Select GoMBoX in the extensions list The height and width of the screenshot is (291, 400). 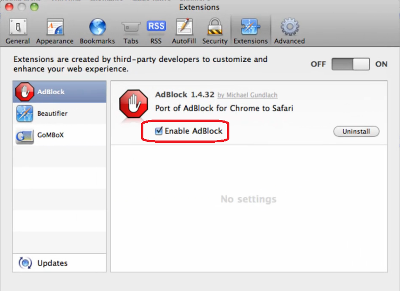coord(60,135)
